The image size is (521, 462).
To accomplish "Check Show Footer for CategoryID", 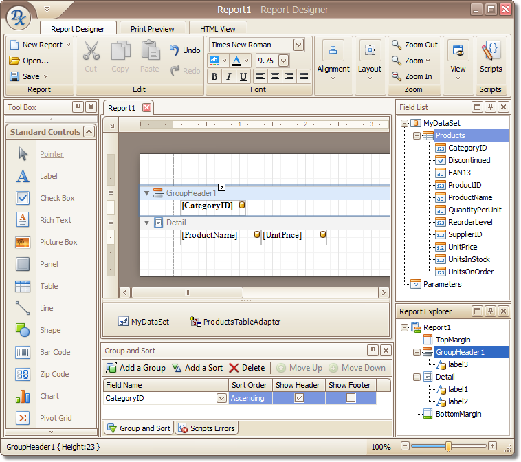I will [351, 398].
